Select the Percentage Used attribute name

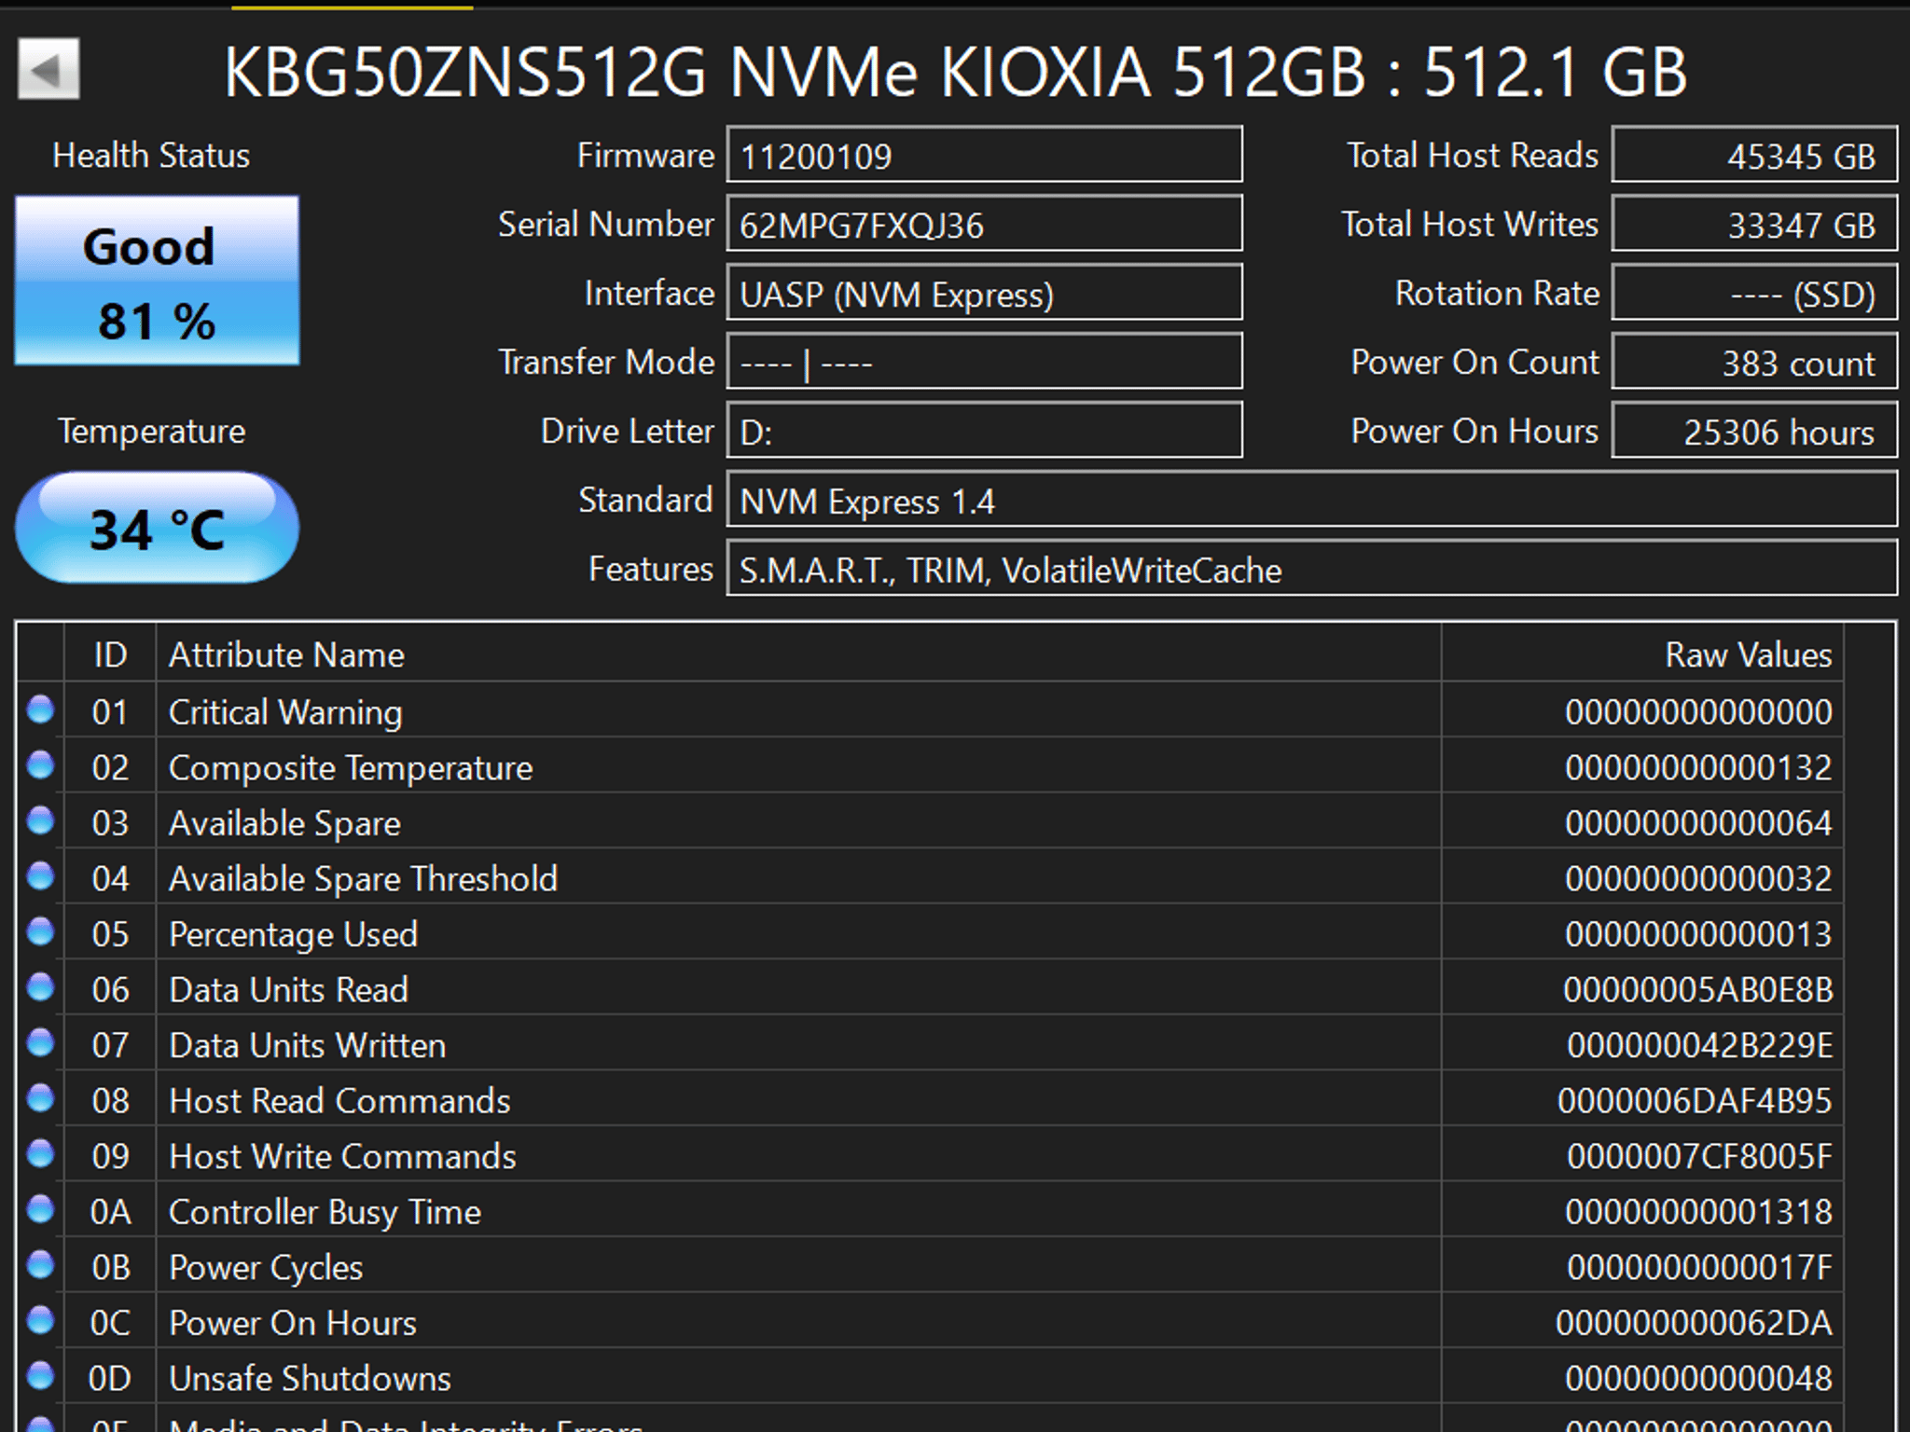[x=293, y=935]
